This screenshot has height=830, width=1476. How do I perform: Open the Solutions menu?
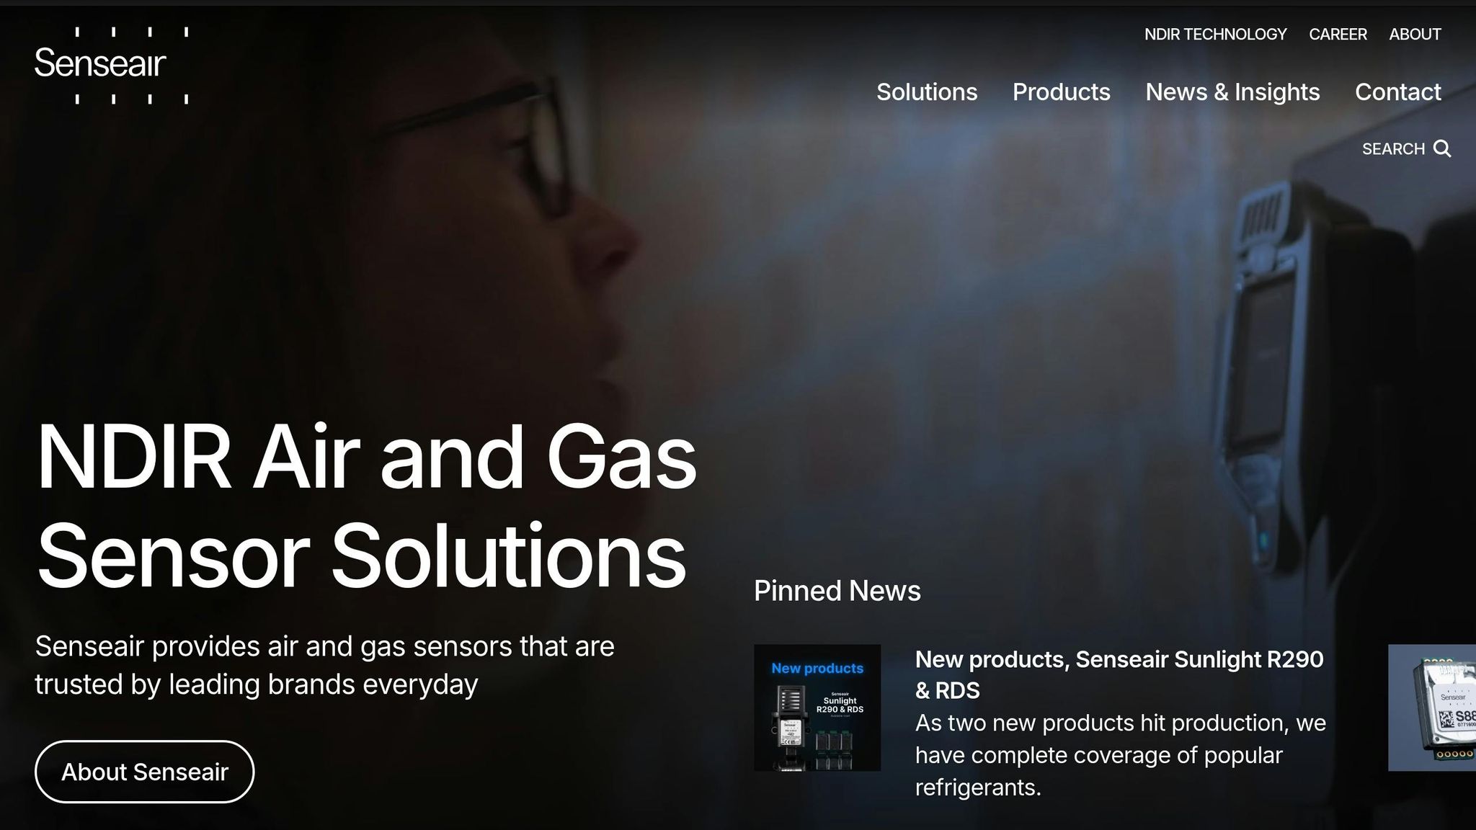[x=927, y=92]
